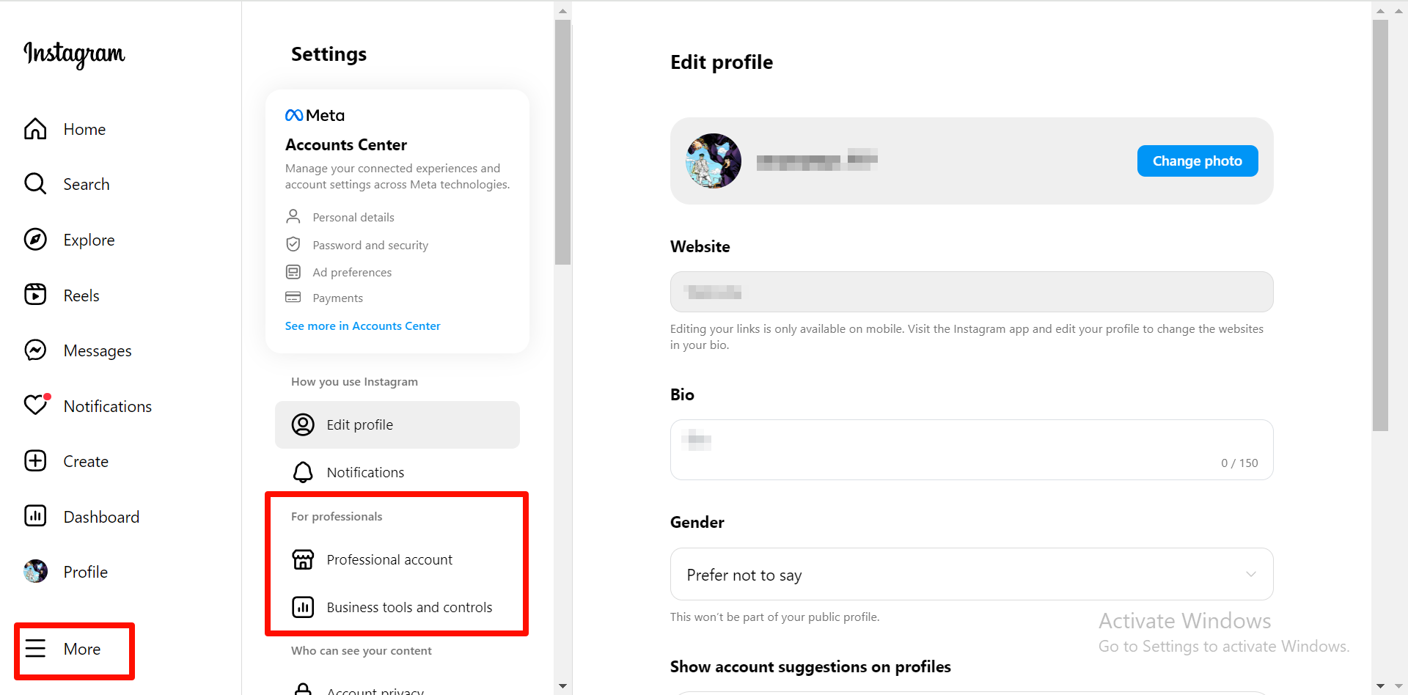The width and height of the screenshot is (1408, 695).
Task: Open Business tools and controls
Action: tap(408, 608)
